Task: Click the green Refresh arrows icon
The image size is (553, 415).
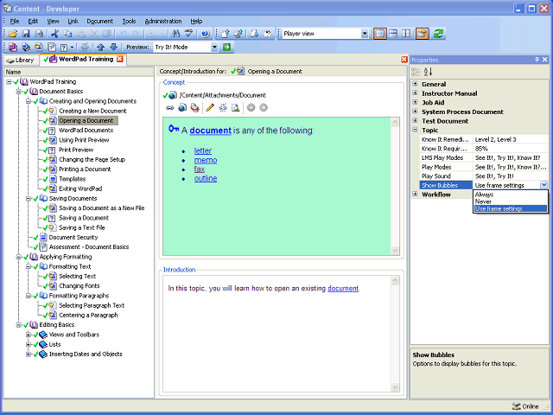Action: [x=438, y=34]
